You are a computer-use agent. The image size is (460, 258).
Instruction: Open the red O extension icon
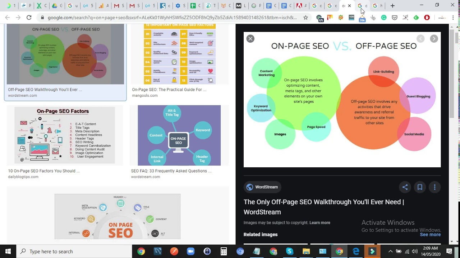coord(427,17)
